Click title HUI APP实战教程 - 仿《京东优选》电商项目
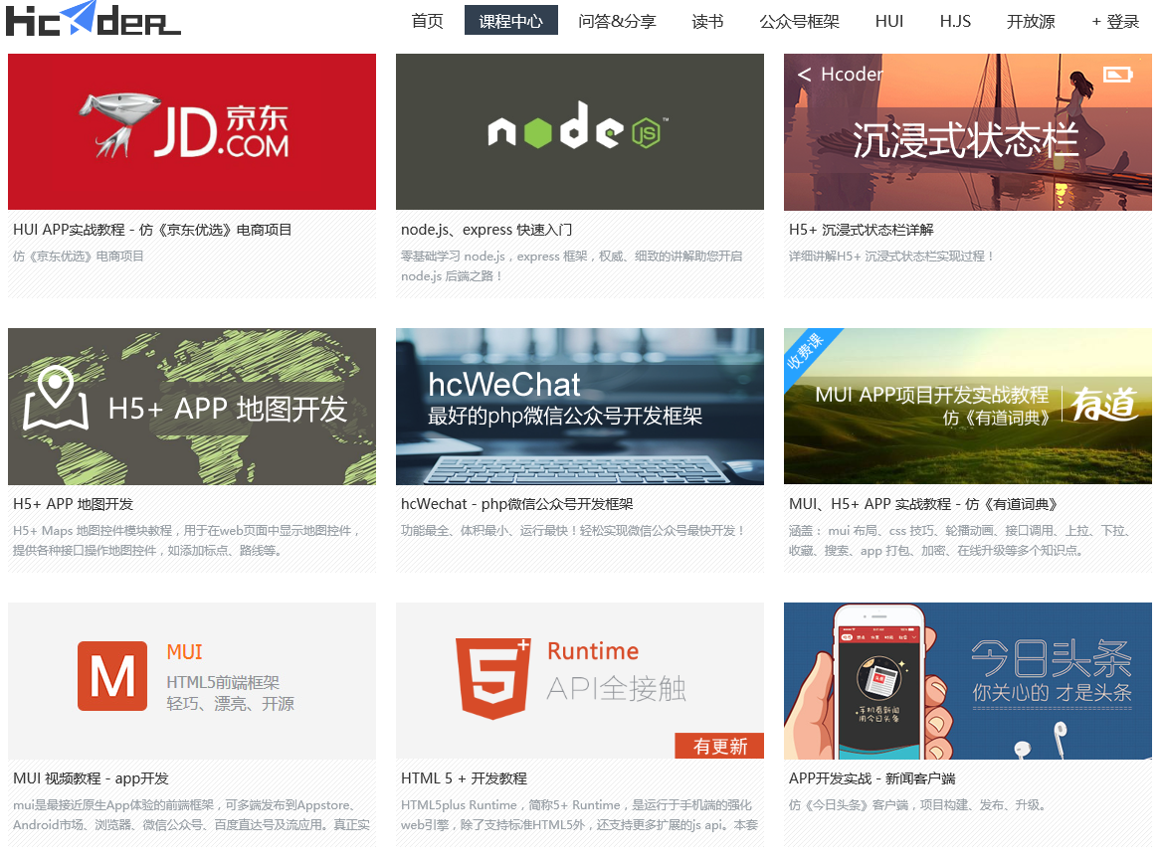This screenshot has height=862, width=1163. coord(152,230)
